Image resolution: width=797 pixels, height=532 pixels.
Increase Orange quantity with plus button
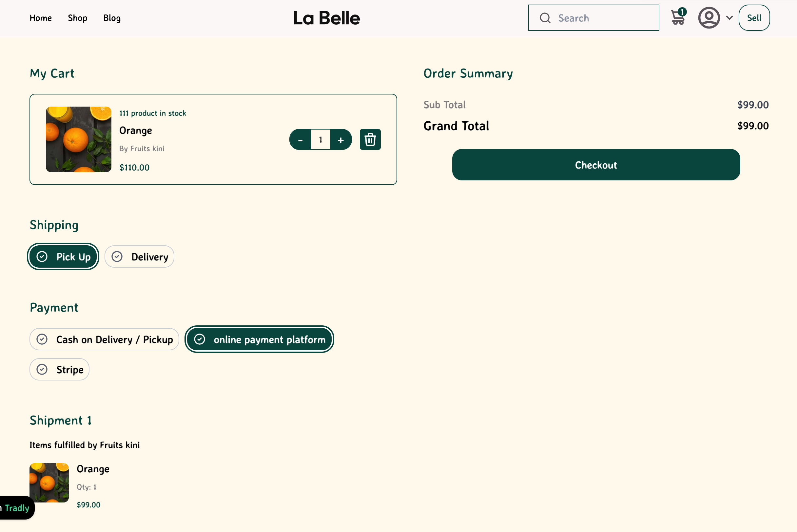click(x=341, y=140)
